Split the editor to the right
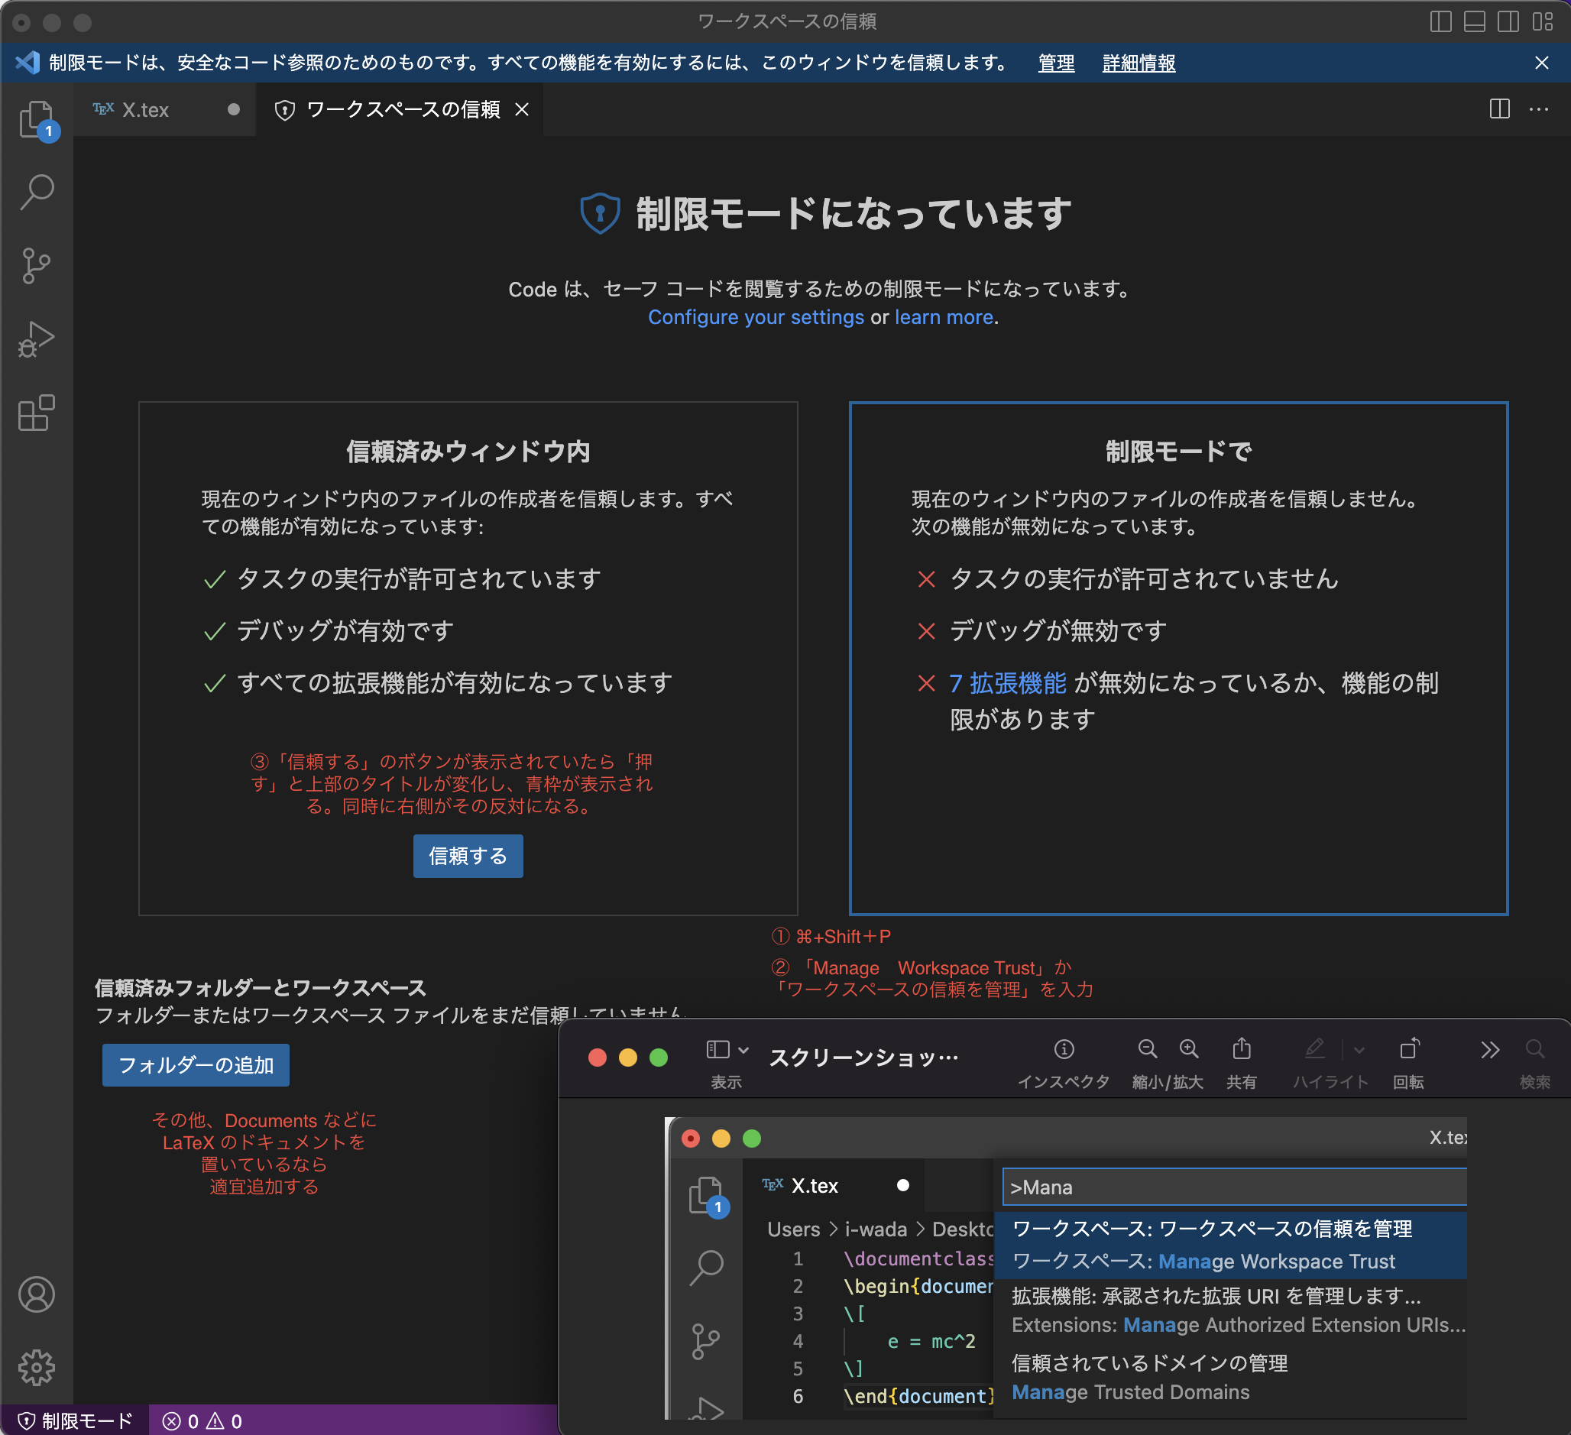 (1499, 109)
